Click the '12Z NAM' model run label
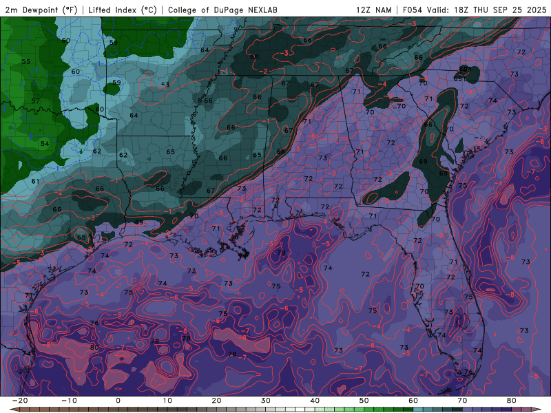 tap(374, 10)
